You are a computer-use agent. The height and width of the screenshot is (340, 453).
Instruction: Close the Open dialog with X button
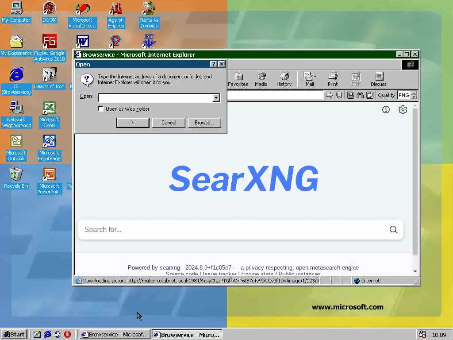222,64
